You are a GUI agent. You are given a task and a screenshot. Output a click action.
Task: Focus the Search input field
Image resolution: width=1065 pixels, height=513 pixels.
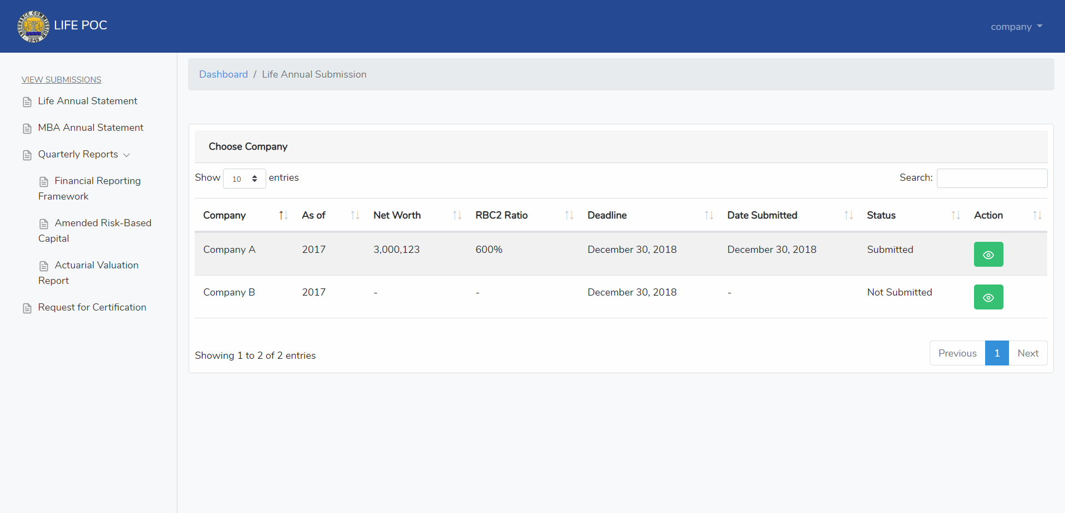[992, 178]
